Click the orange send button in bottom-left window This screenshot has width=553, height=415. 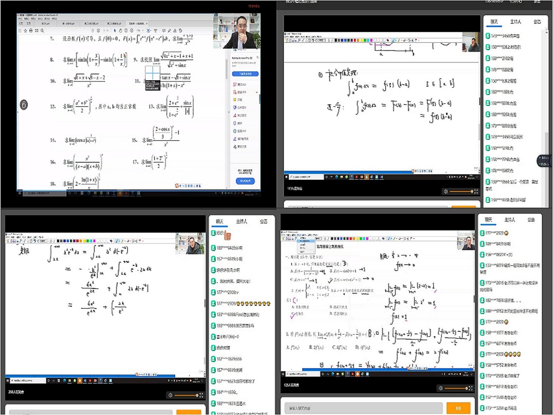188,412
